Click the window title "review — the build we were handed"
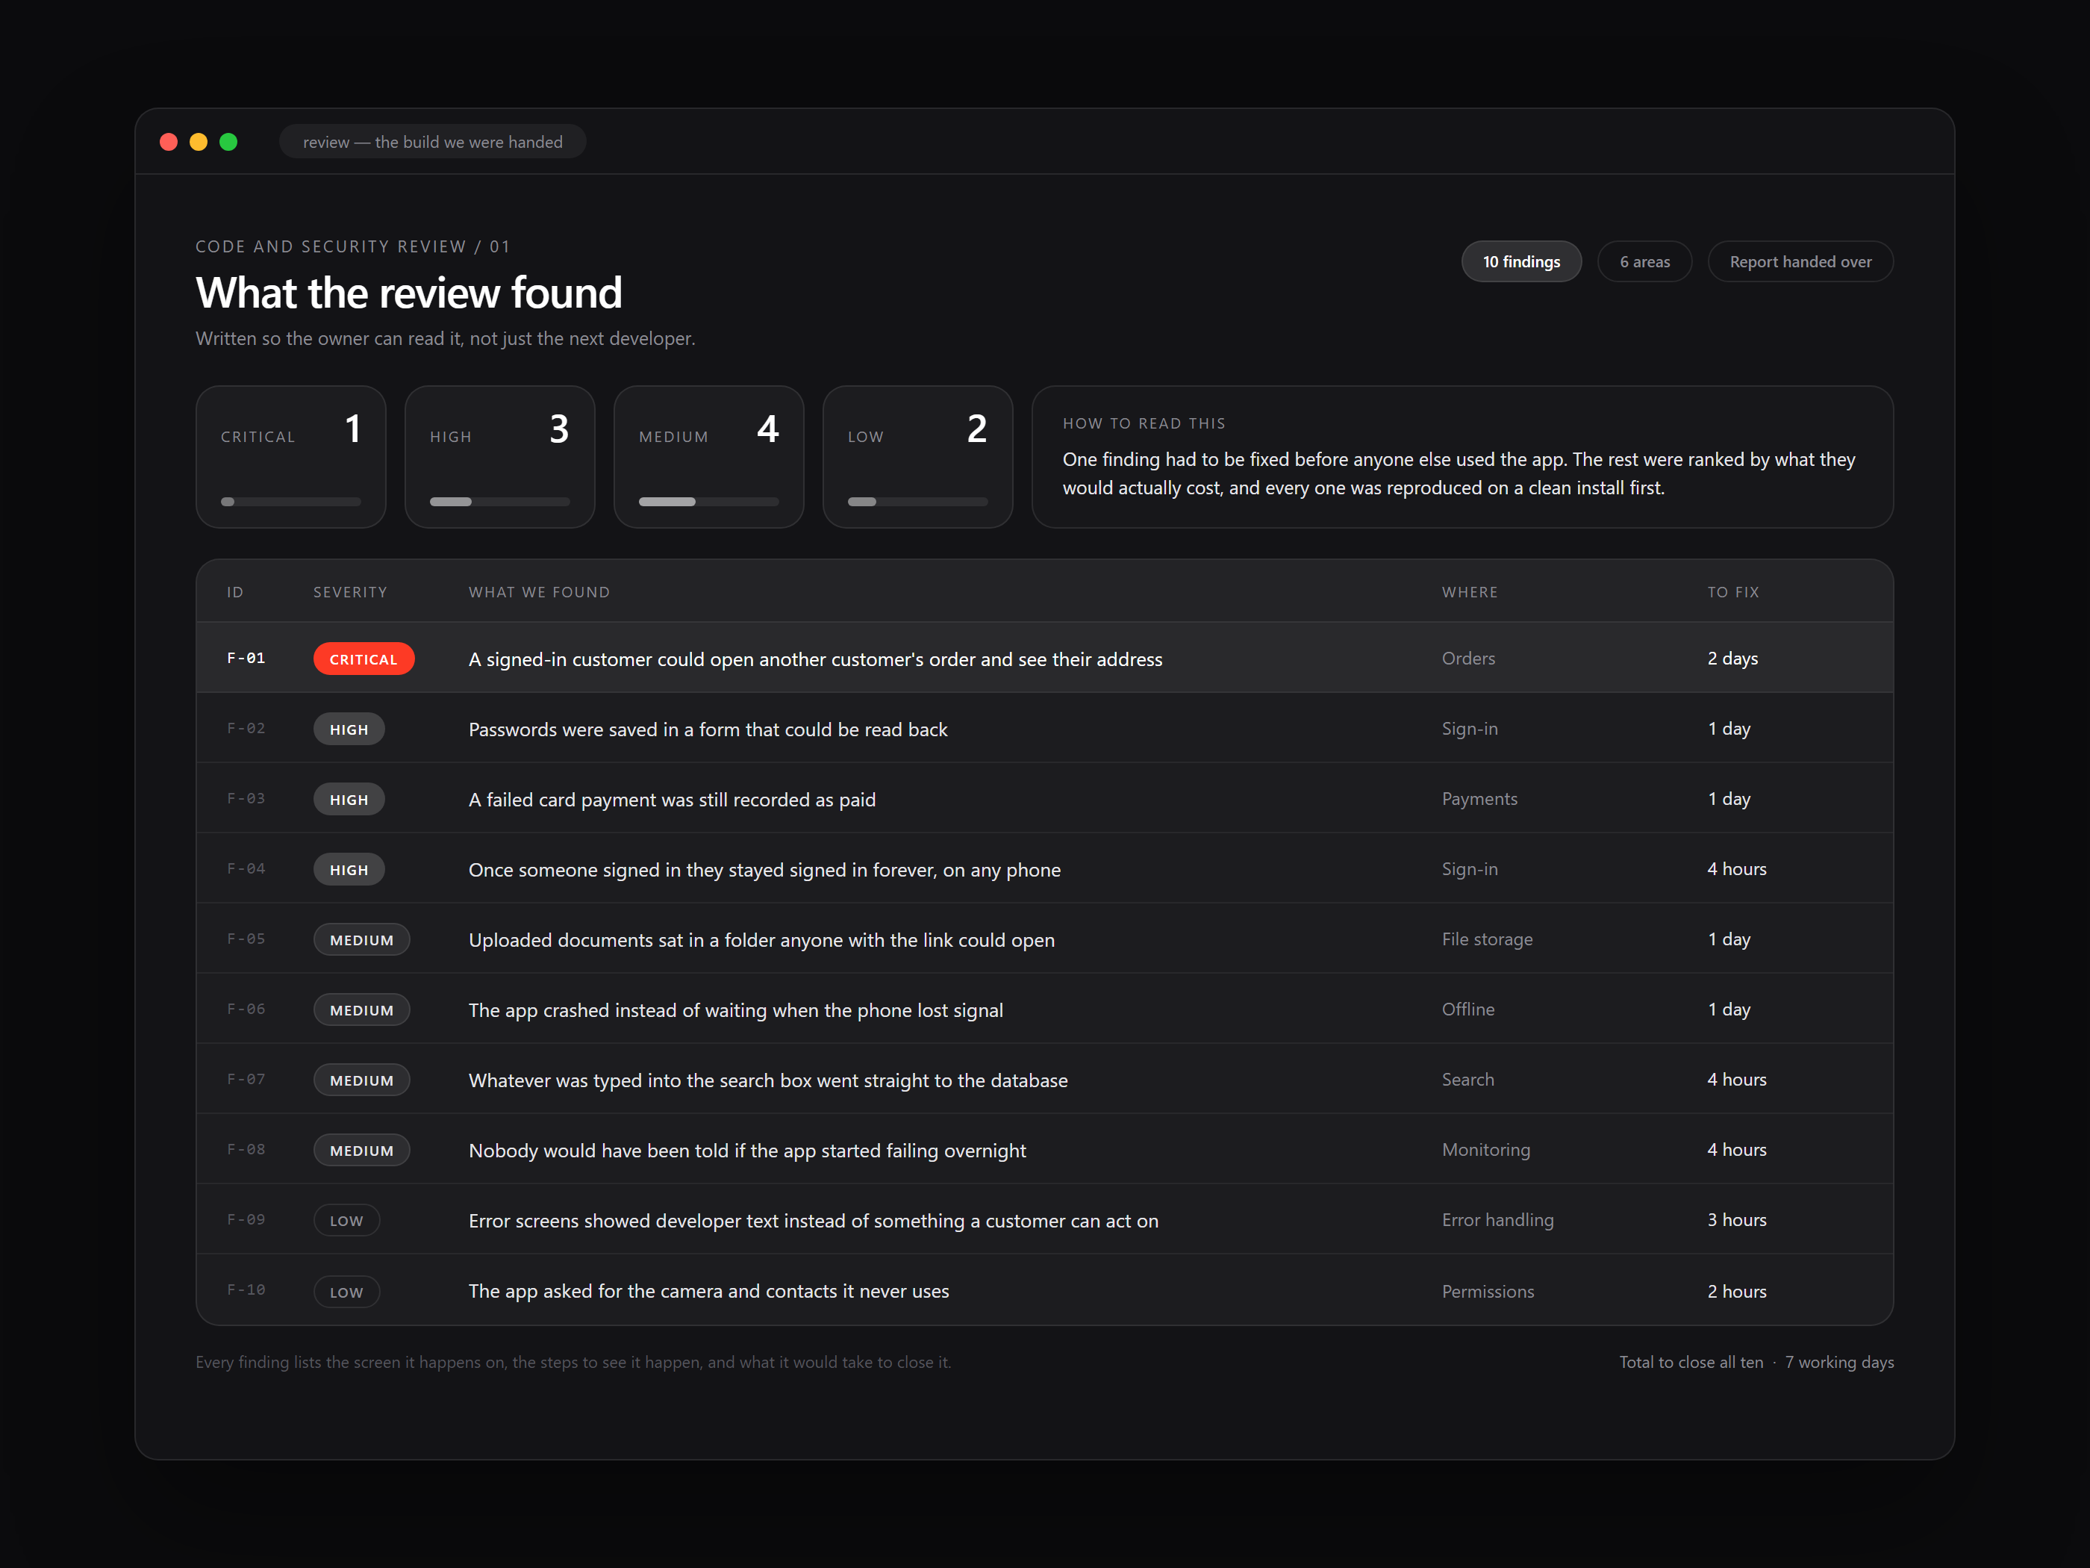Image resolution: width=2090 pixels, height=1568 pixels. click(x=433, y=142)
